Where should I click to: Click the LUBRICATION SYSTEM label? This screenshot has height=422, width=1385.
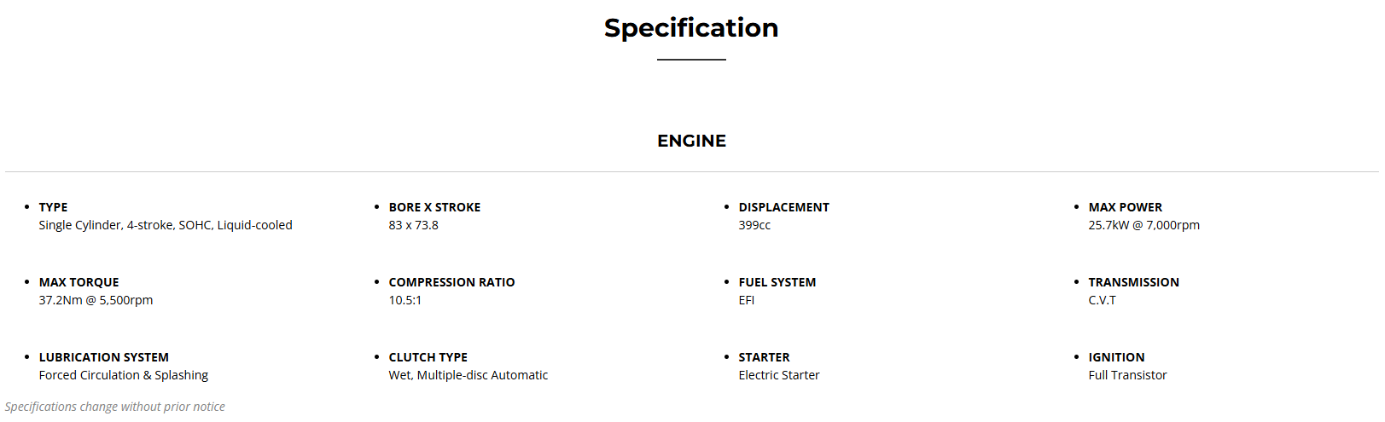coord(103,357)
